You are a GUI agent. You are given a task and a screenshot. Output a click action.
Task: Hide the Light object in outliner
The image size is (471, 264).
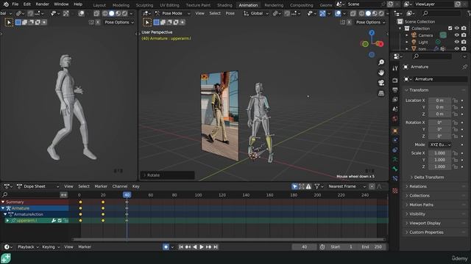point(456,42)
